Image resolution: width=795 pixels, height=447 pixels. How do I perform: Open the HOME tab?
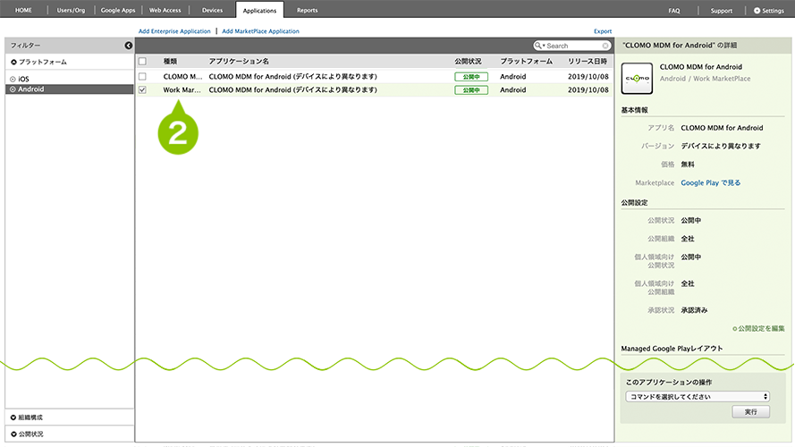click(23, 10)
